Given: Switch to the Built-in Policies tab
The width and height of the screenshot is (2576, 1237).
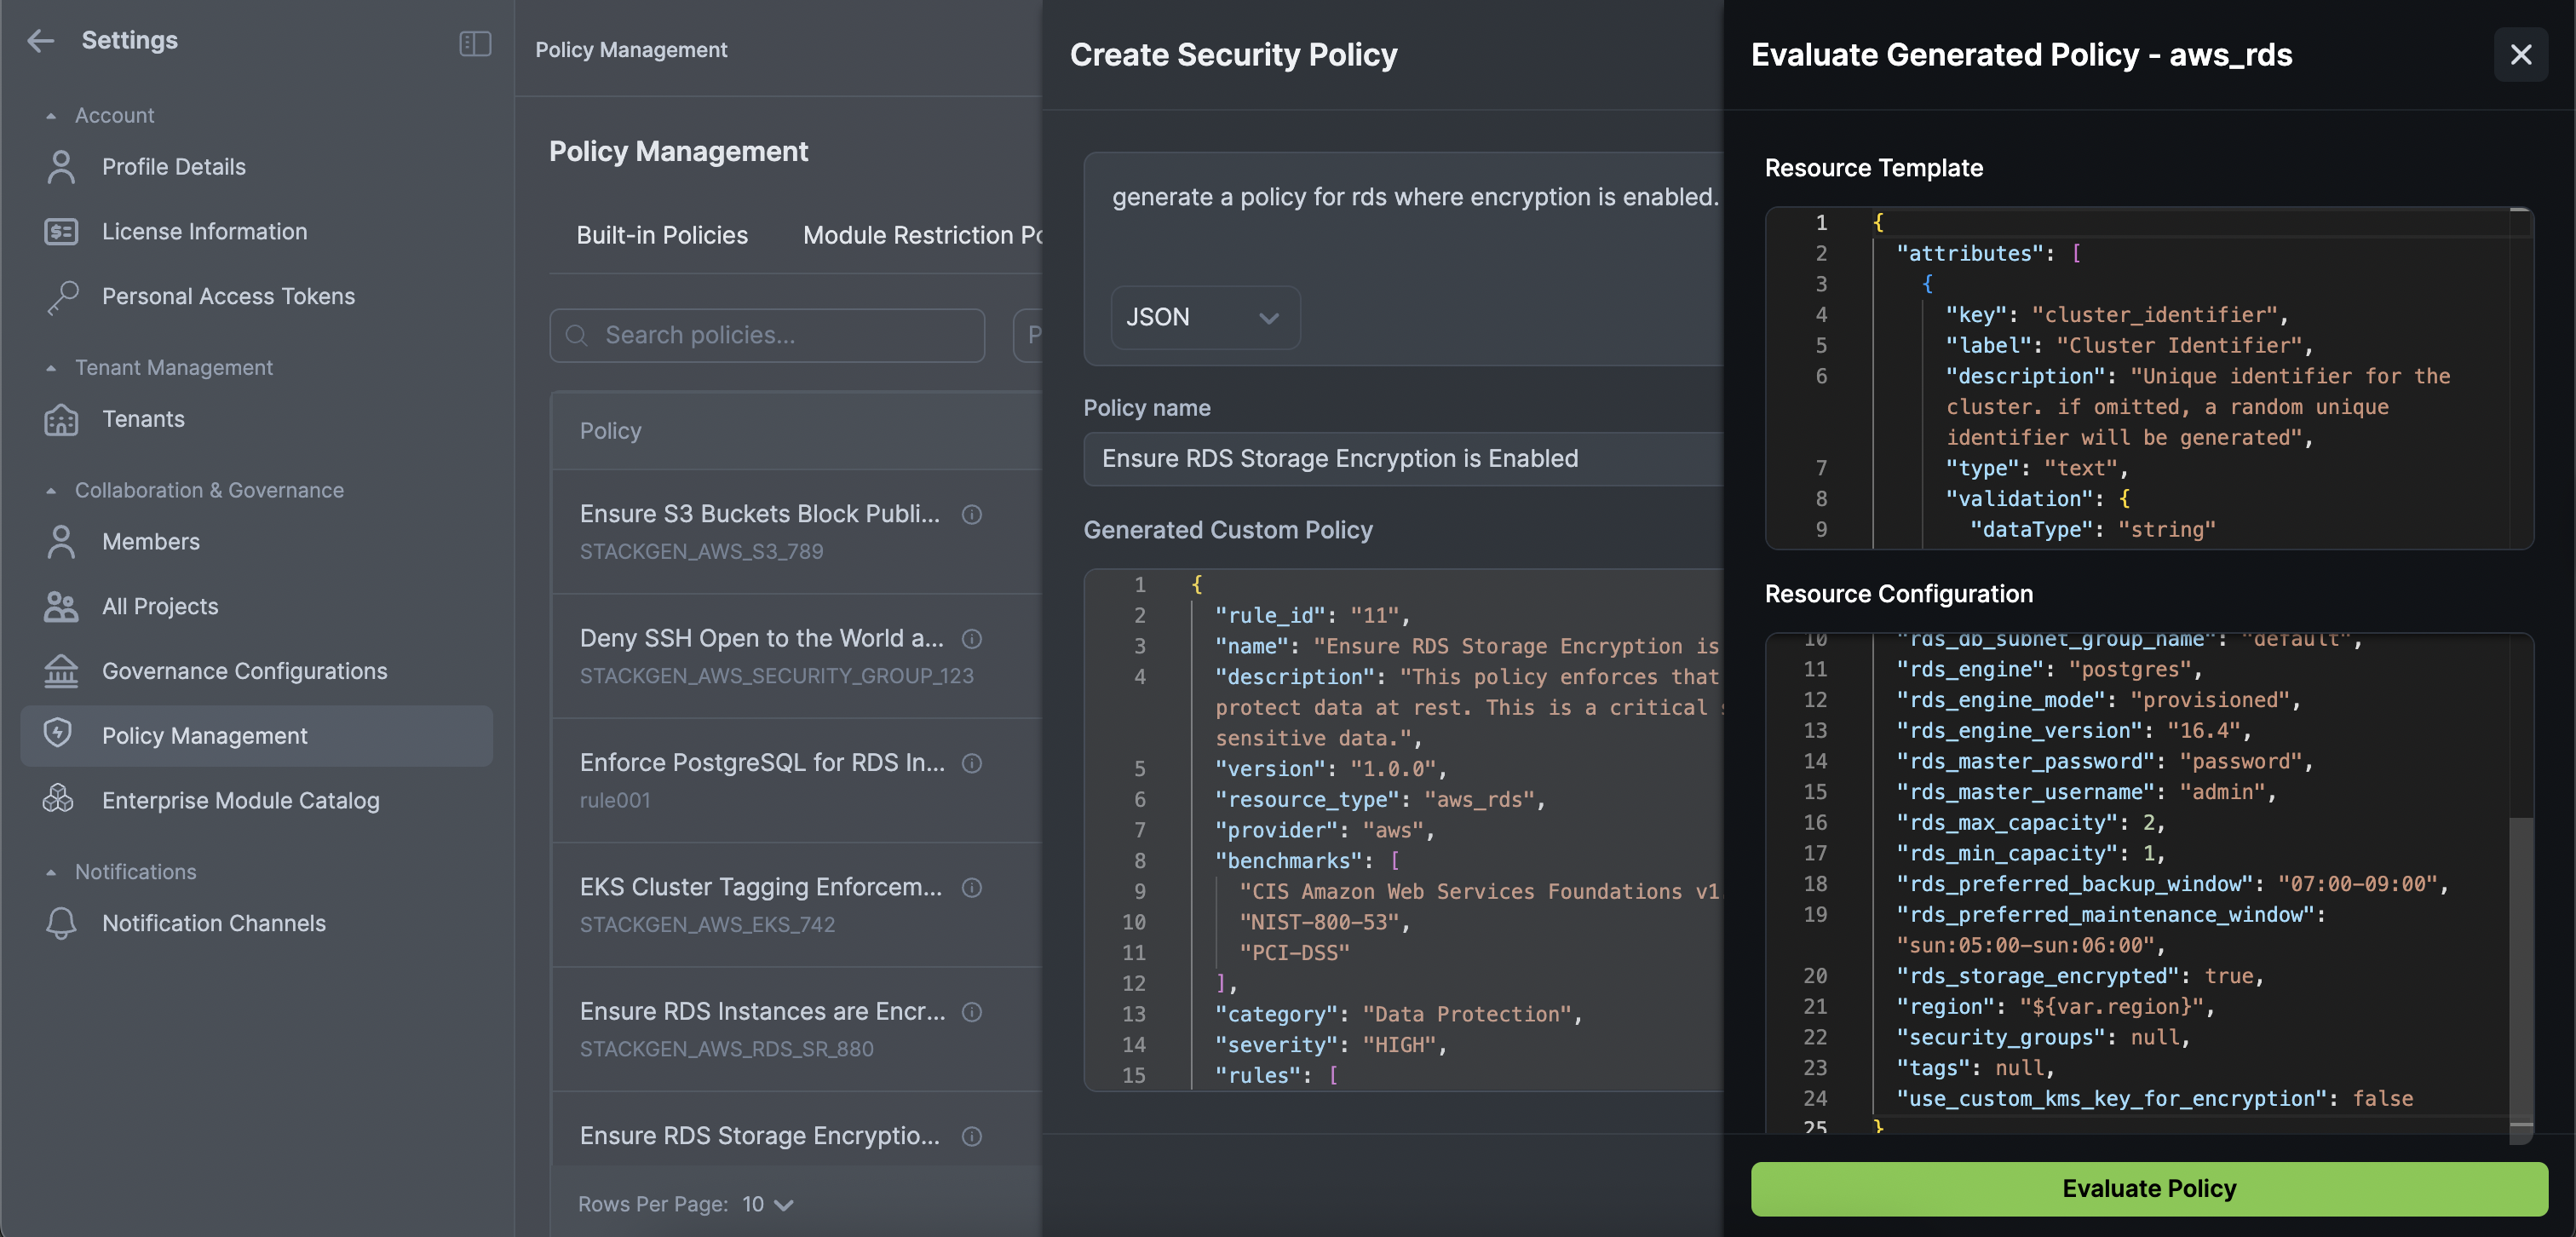Looking at the screenshot, I should (661, 235).
